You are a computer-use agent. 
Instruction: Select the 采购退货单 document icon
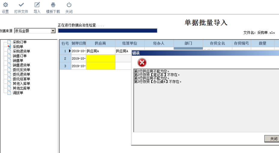[x=9, y=51]
